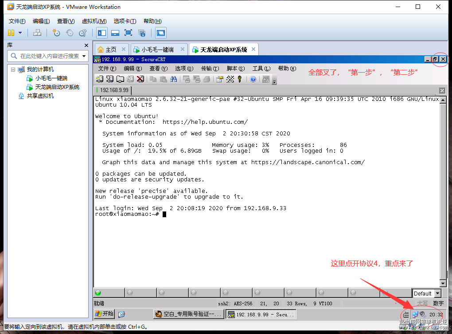This screenshot has width=452, height=334.
Task: Take a VM snapshot via clock-star icon
Action: coord(56,33)
